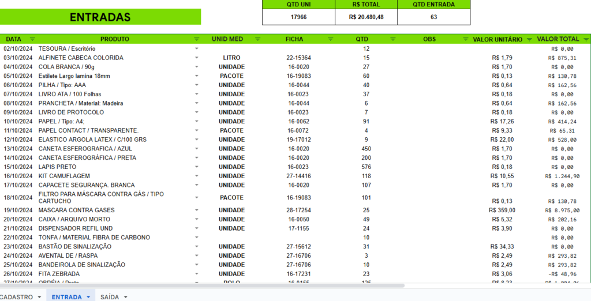Open dropdown for FITA ZEBRADA product

[197, 274]
